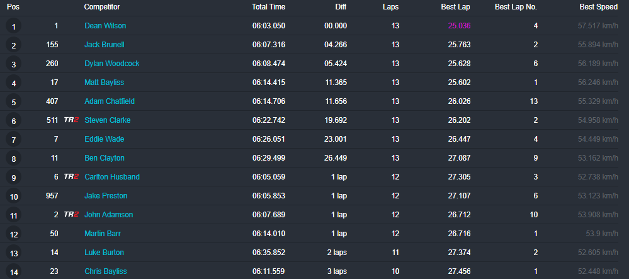The image size is (629, 279).
Task: Click the position 8 circle badge
Action: [x=13, y=159]
